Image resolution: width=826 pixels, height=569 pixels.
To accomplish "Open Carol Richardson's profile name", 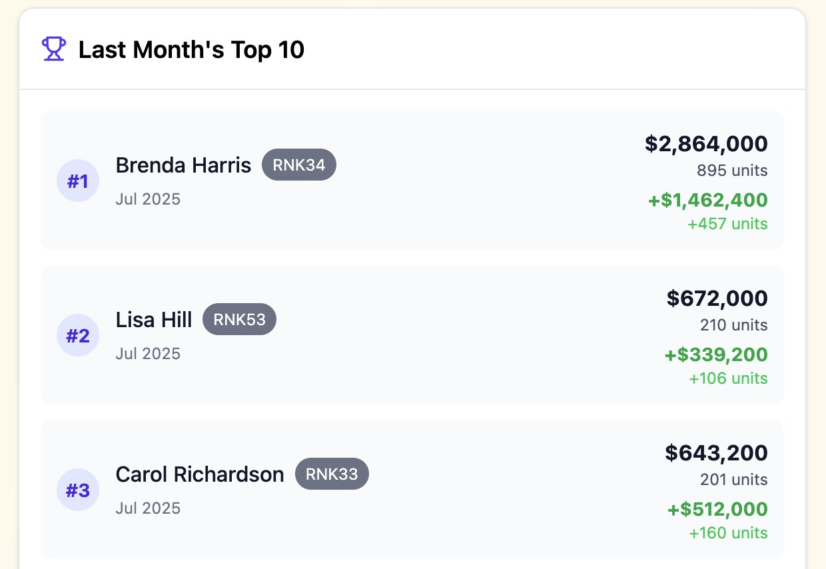I will (200, 474).
